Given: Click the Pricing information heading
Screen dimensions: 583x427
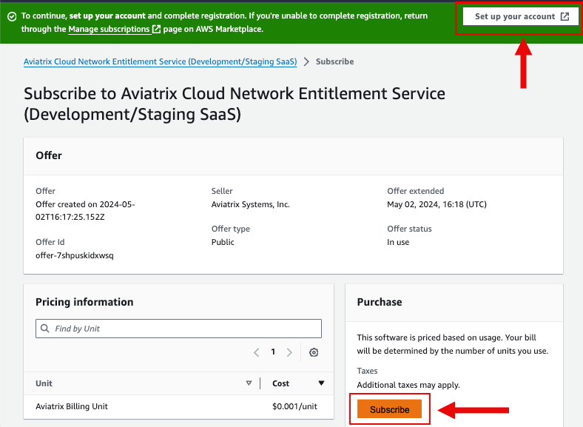Looking at the screenshot, I should [84, 302].
